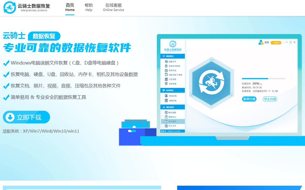Open 在线客服 Online Service

(x=113, y=7)
